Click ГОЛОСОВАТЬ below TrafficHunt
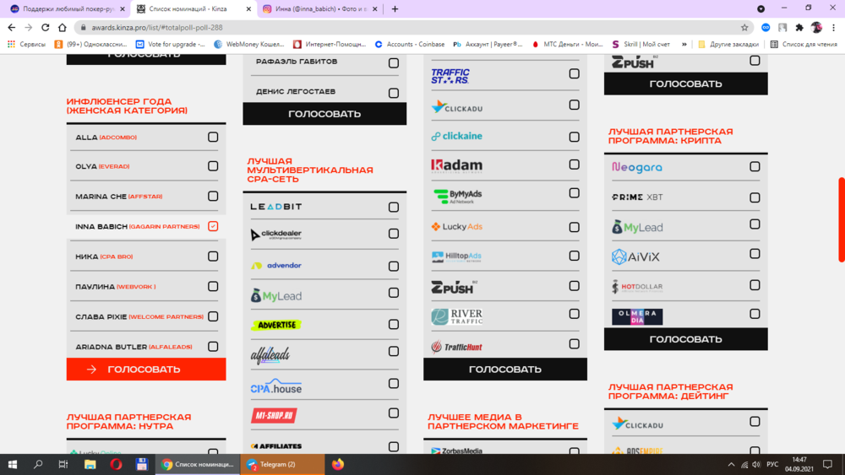This screenshot has width=845, height=475. (x=505, y=369)
